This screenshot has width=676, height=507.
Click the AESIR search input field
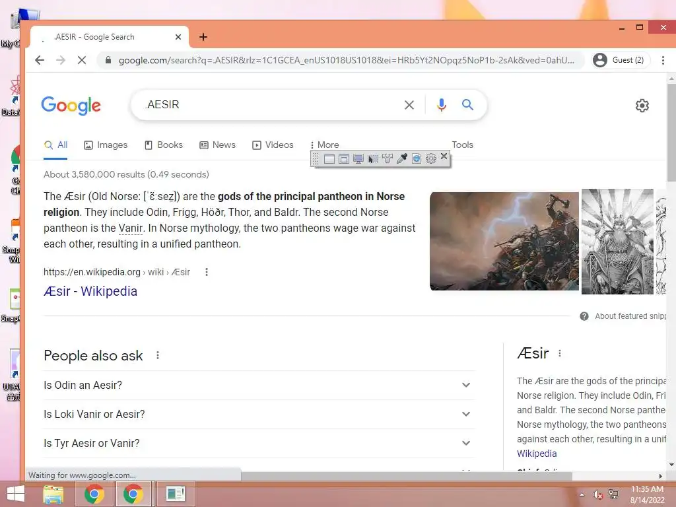click(x=271, y=105)
